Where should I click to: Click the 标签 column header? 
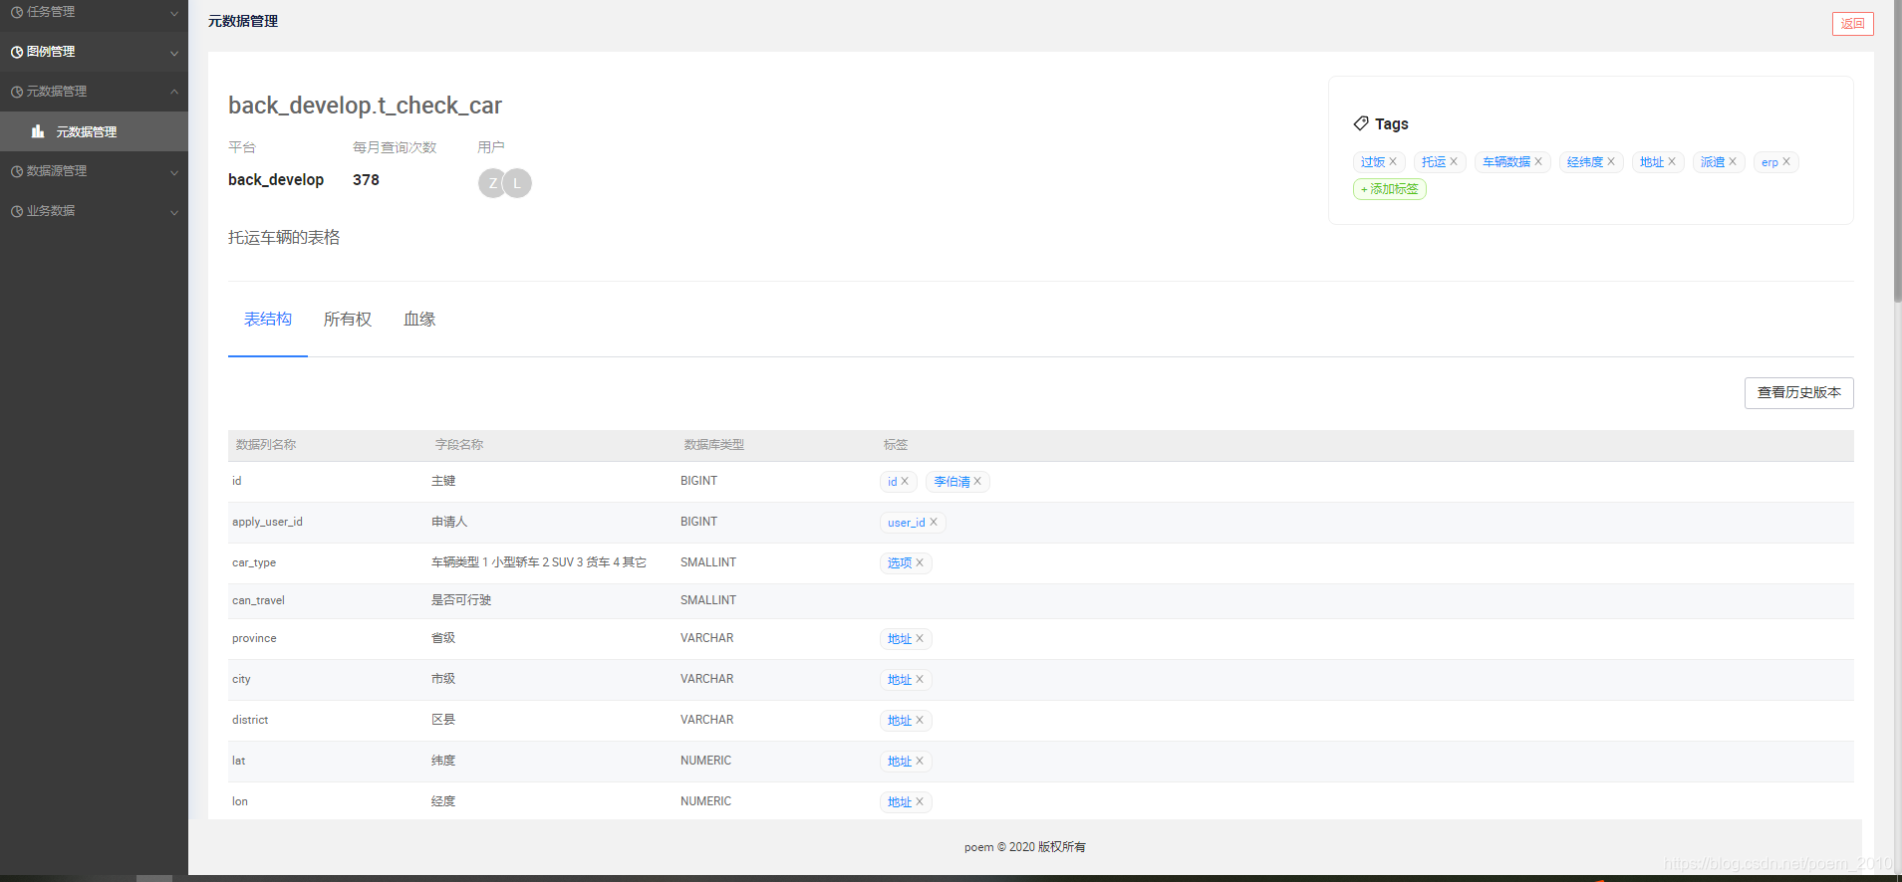(x=896, y=445)
